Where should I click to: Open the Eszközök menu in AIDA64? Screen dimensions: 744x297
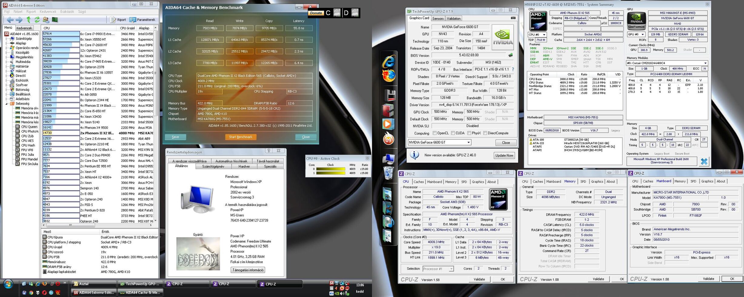[67, 11]
